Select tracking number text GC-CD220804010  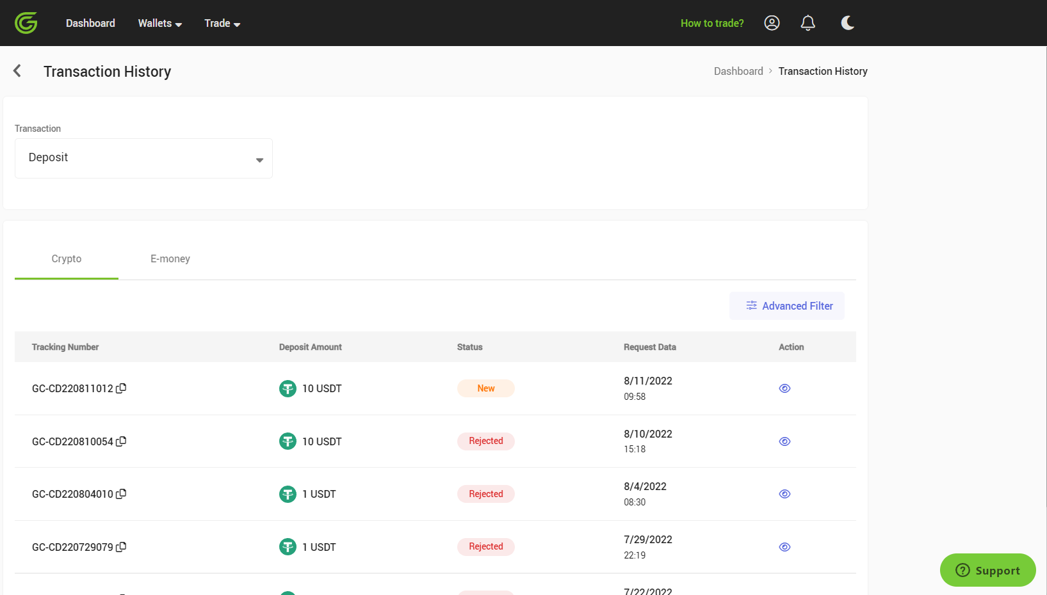[x=72, y=494]
